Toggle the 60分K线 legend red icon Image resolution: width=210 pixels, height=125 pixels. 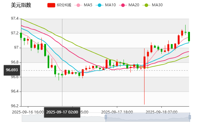[x=51, y=5]
